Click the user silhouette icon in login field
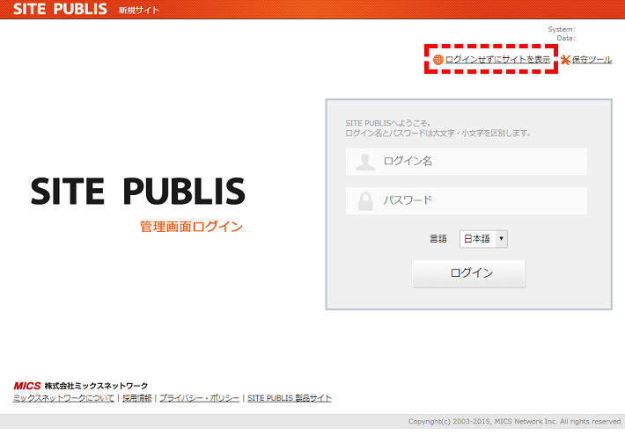The width and height of the screenshot is (625, 442). point(365,162)
